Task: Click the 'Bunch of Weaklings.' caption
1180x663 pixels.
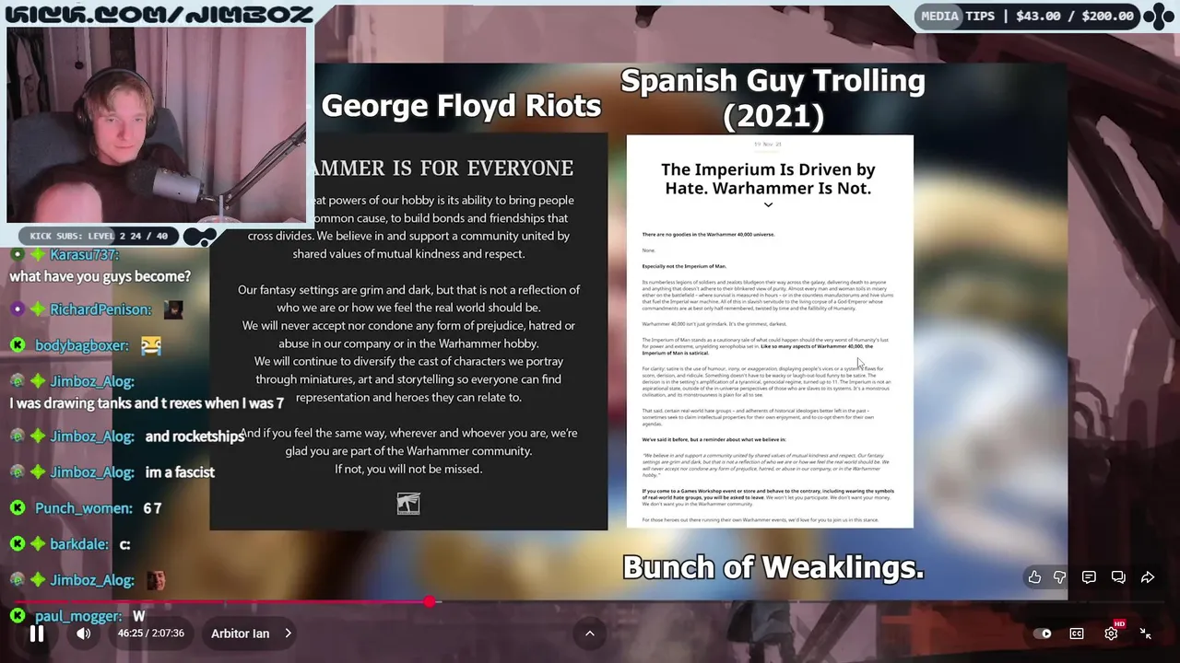Action: tap(773, 567)
